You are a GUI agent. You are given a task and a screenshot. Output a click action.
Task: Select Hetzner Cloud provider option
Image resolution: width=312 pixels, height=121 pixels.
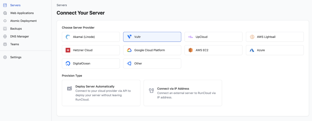pos(91,50)
